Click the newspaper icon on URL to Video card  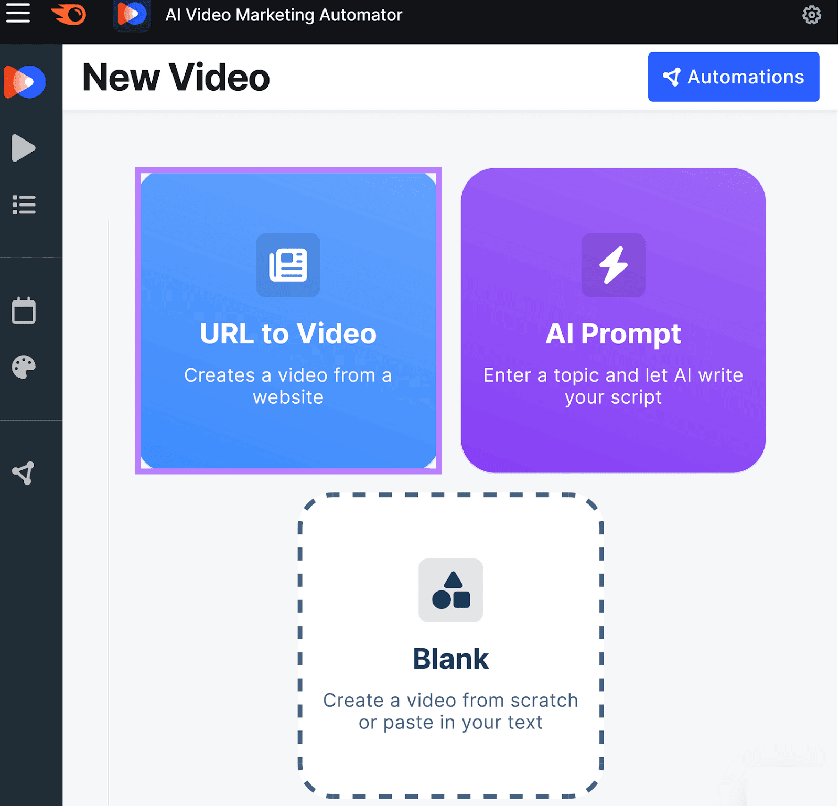[x=287, y=265]
